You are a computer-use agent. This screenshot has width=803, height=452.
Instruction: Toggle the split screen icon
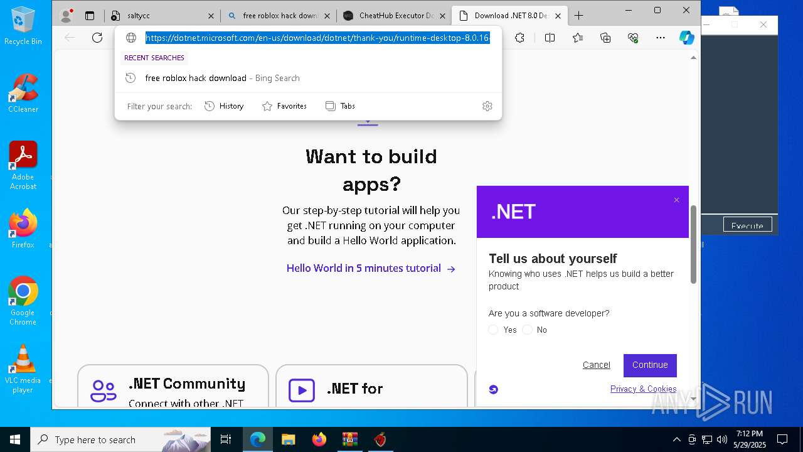pyautogui.click(x=550, y=38)
